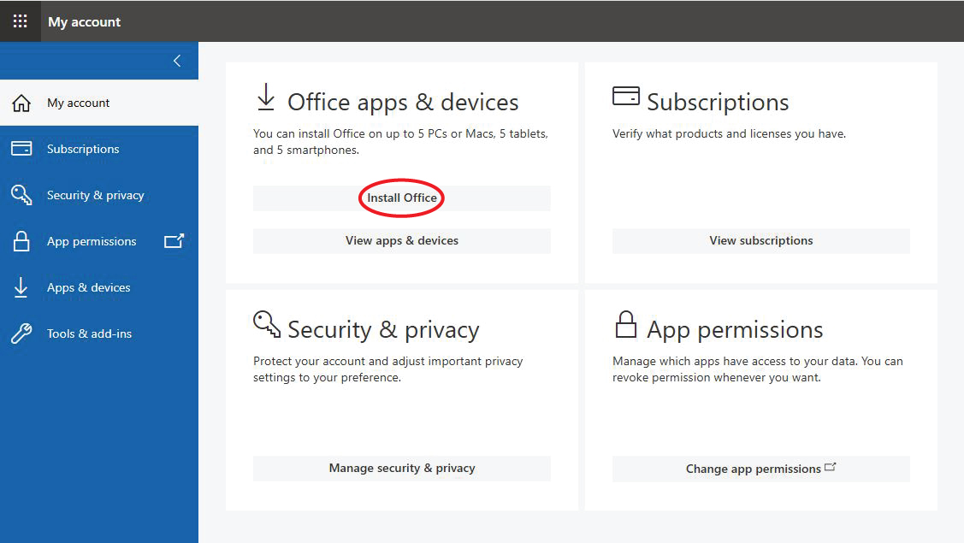The height and width of the screenshot is (543, 964).
Task: Click the credit card icon in Subscriptions card
Action: click(x=626, y=97)
